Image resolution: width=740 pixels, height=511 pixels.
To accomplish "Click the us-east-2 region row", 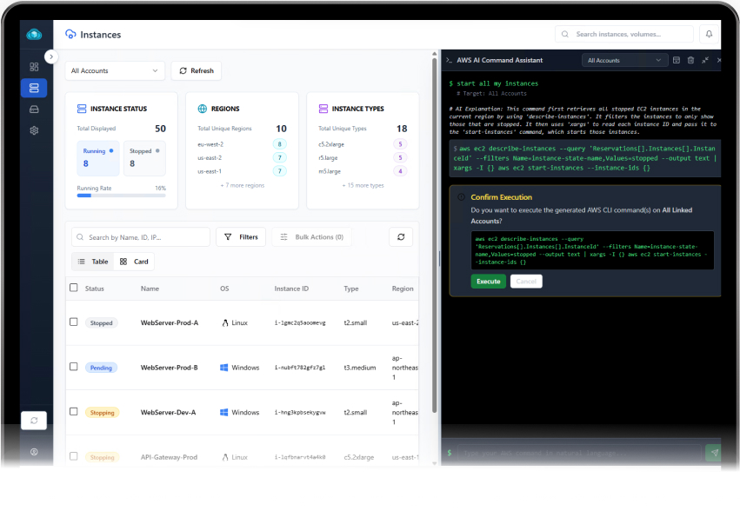I will 242,157.
